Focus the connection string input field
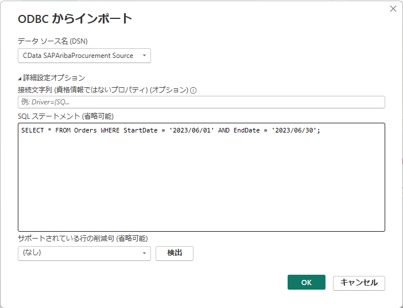 point(201,102)
